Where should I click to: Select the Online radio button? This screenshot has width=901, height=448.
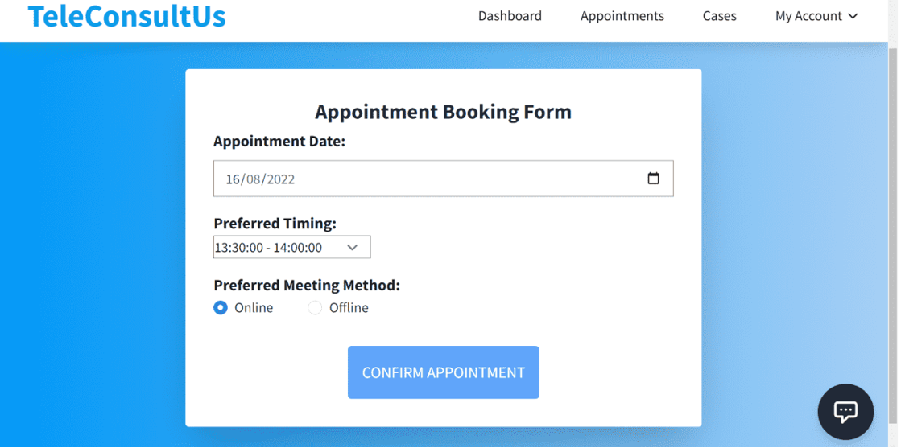tap(221, 308)
